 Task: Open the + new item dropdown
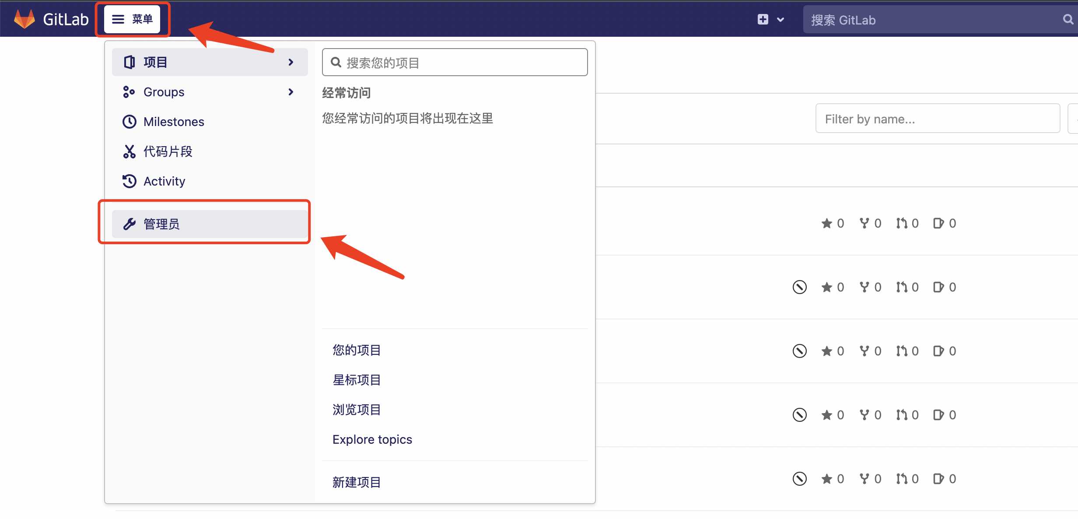coord(770,19)
